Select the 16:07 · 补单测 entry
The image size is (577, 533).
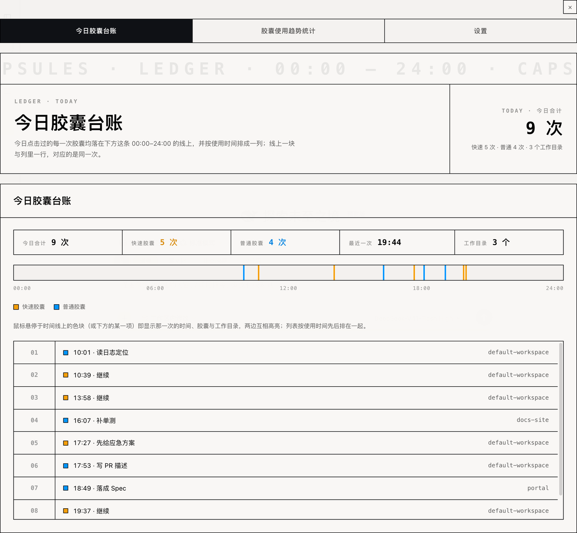click(x=286, y=420)
